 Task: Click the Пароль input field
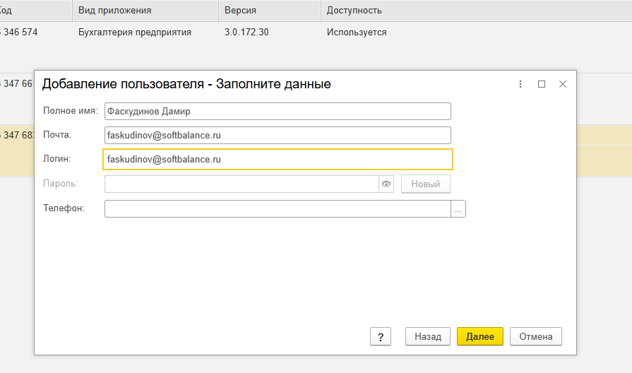coord(242,184)
